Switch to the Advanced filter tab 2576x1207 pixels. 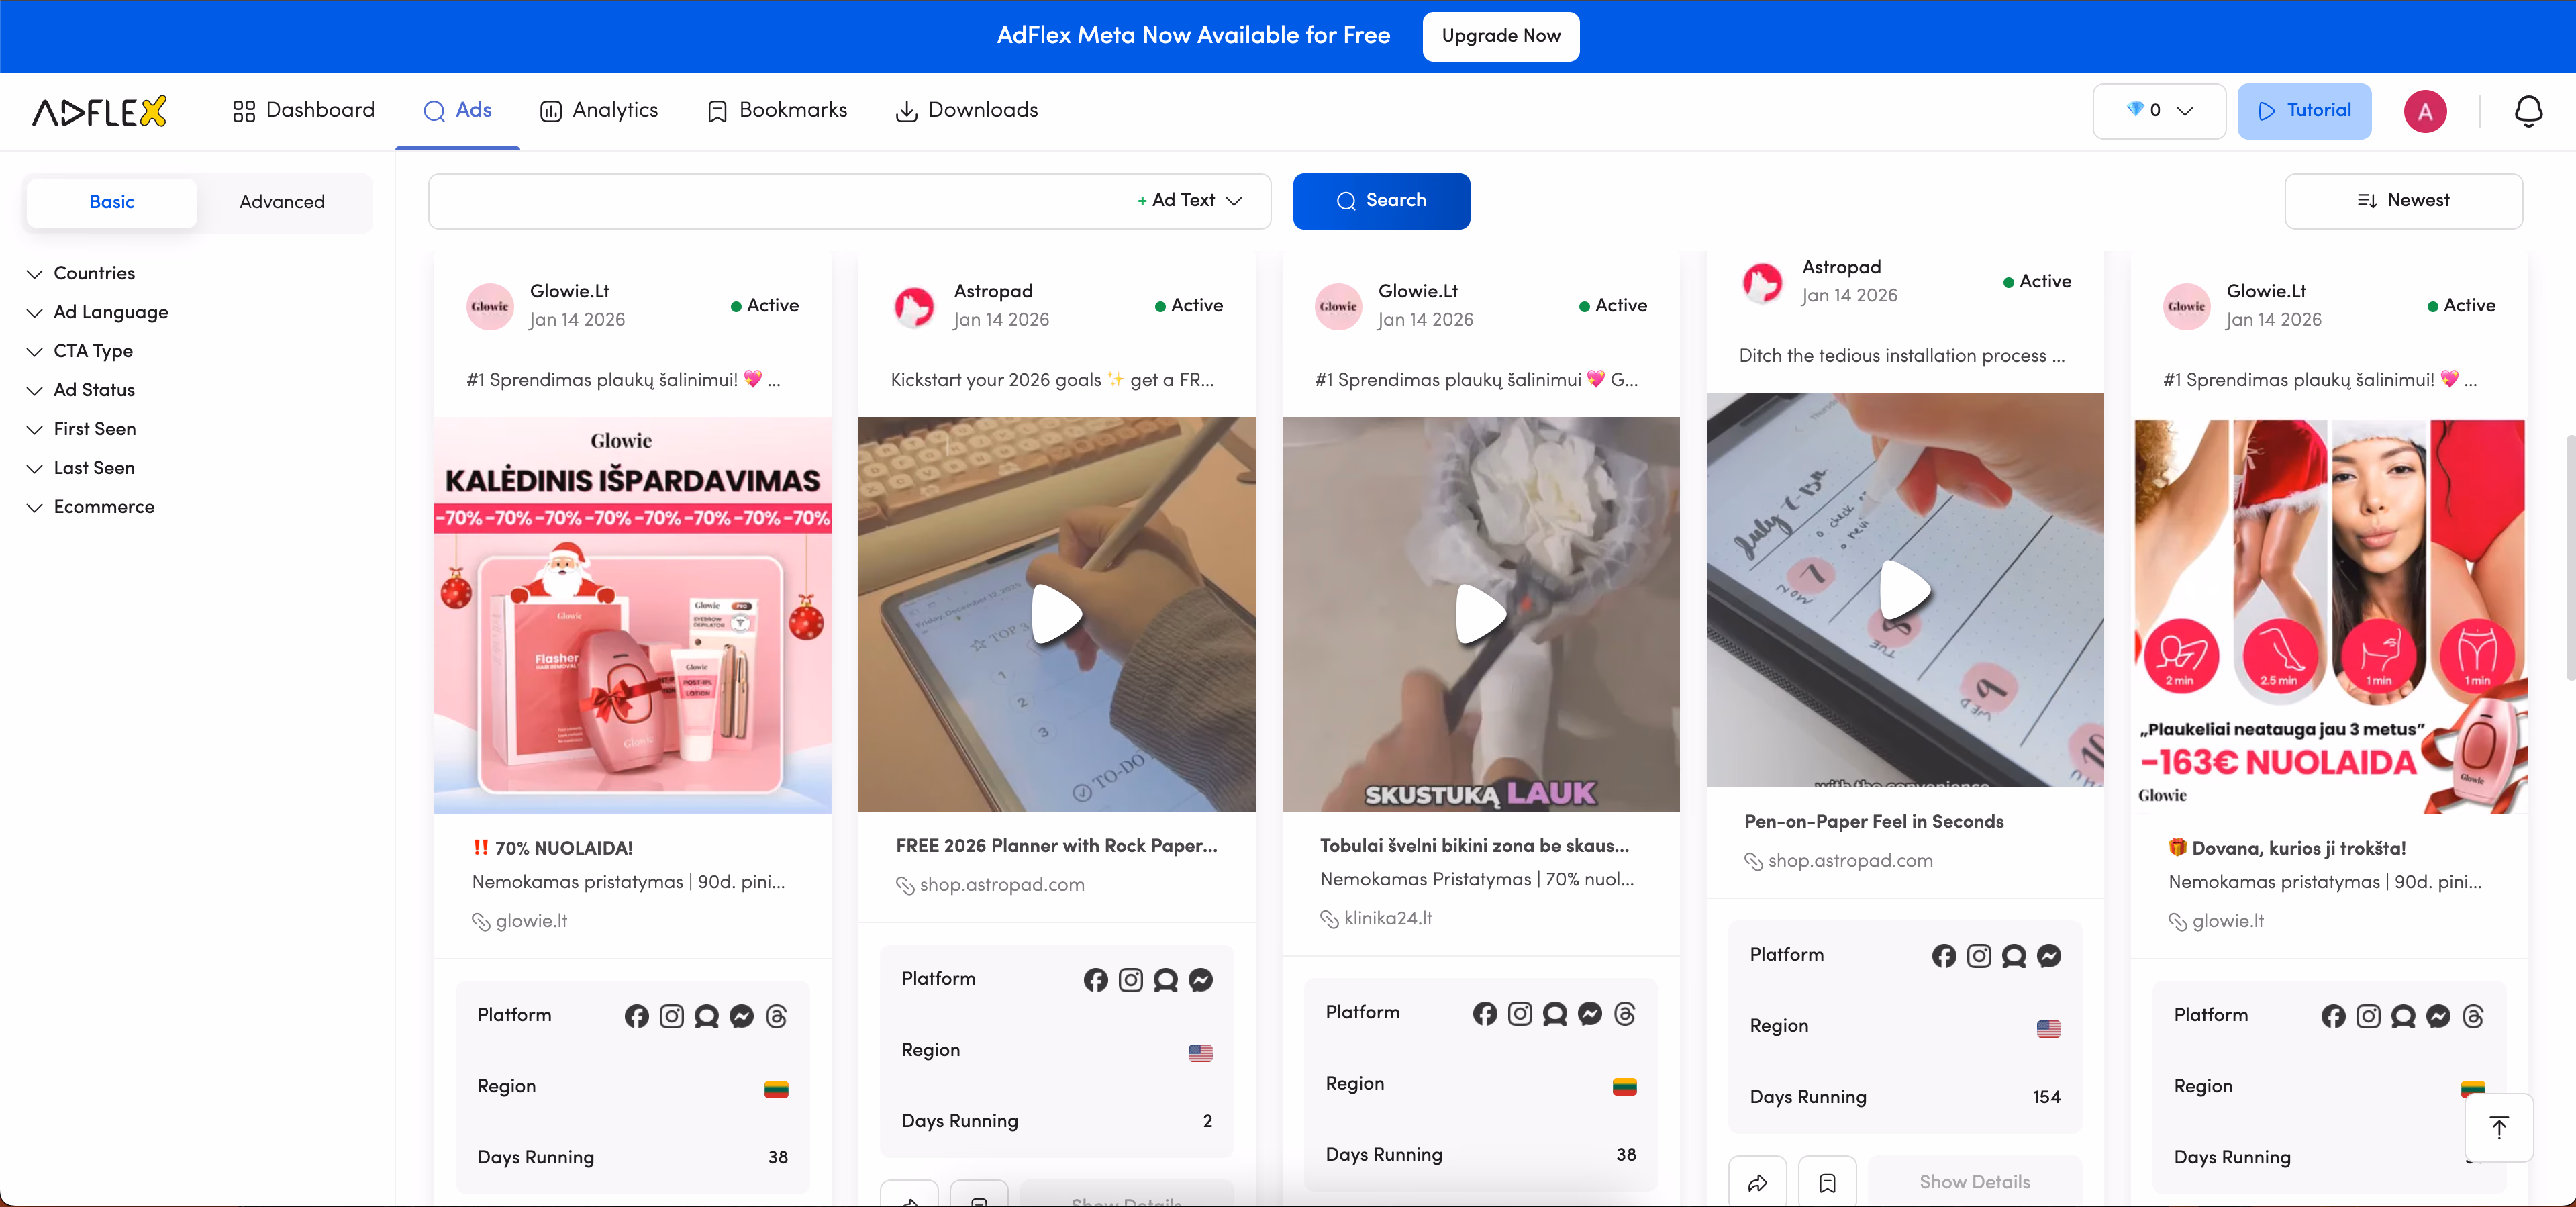coord(282,202)
